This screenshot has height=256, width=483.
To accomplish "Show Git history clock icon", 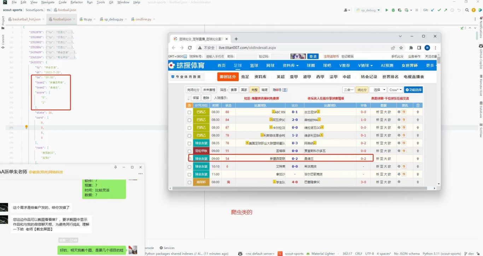I will (452, 10).
